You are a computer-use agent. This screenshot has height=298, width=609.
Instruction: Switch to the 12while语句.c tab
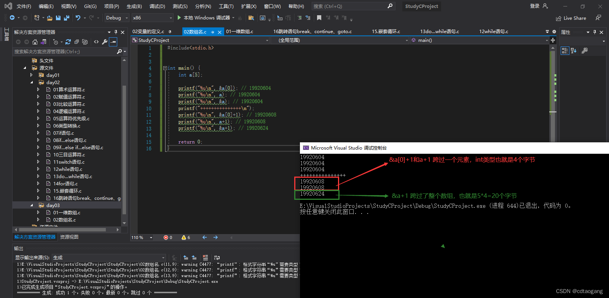[x=494, y=32]
